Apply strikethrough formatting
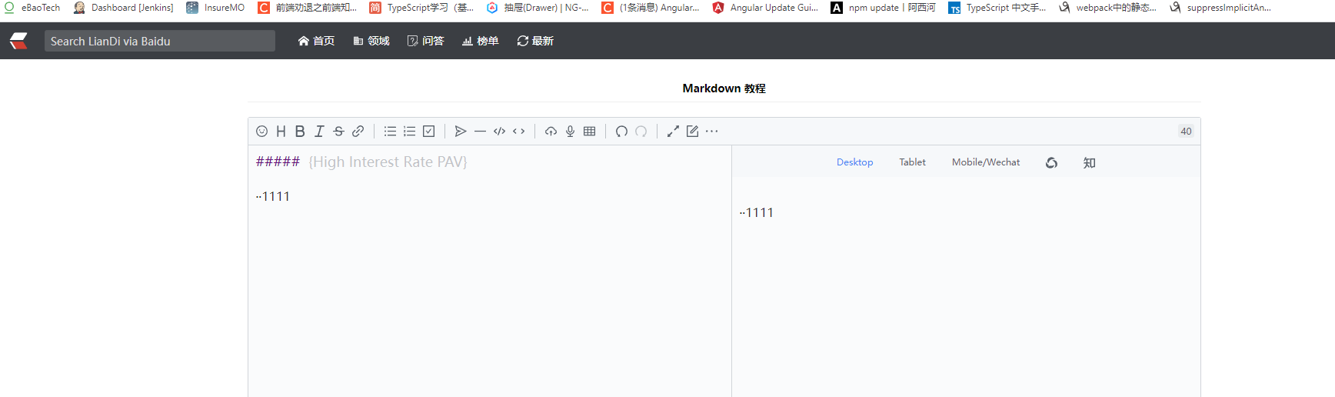Viewport: 1335px width, 397px height. click(x=338, y=132)
